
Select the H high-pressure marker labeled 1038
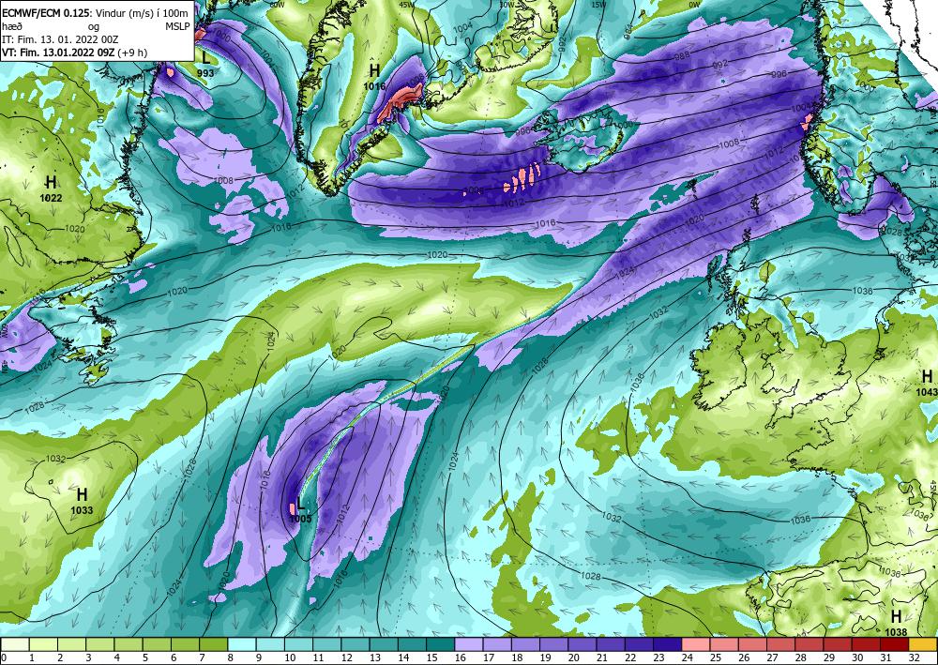[896, 623]
